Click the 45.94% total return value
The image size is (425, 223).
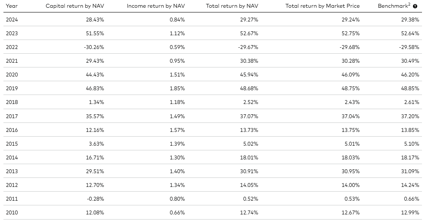pyautogui.click(x=250, y=75)
